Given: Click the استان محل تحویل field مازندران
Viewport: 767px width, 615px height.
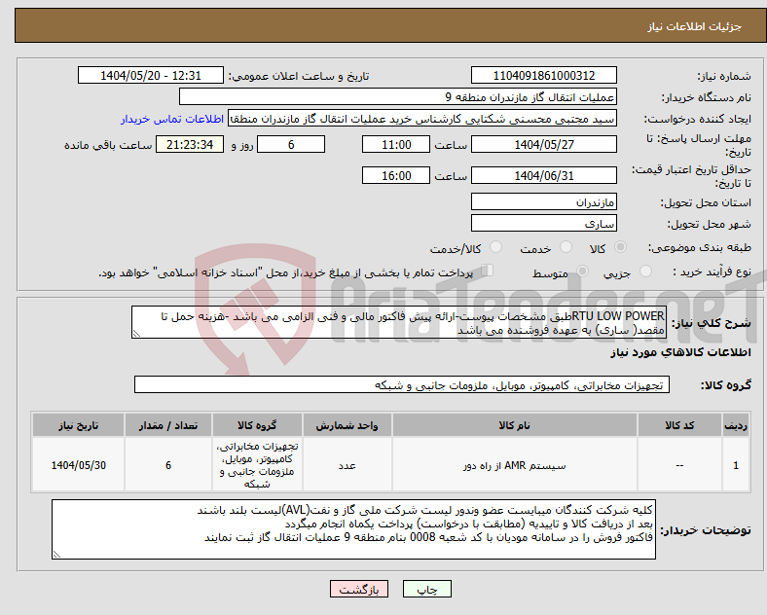Looking at the screenshot, I should (543, 201).
